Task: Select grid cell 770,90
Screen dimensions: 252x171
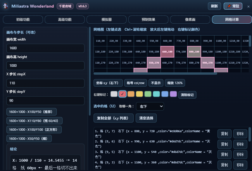Action: point(181,41)
